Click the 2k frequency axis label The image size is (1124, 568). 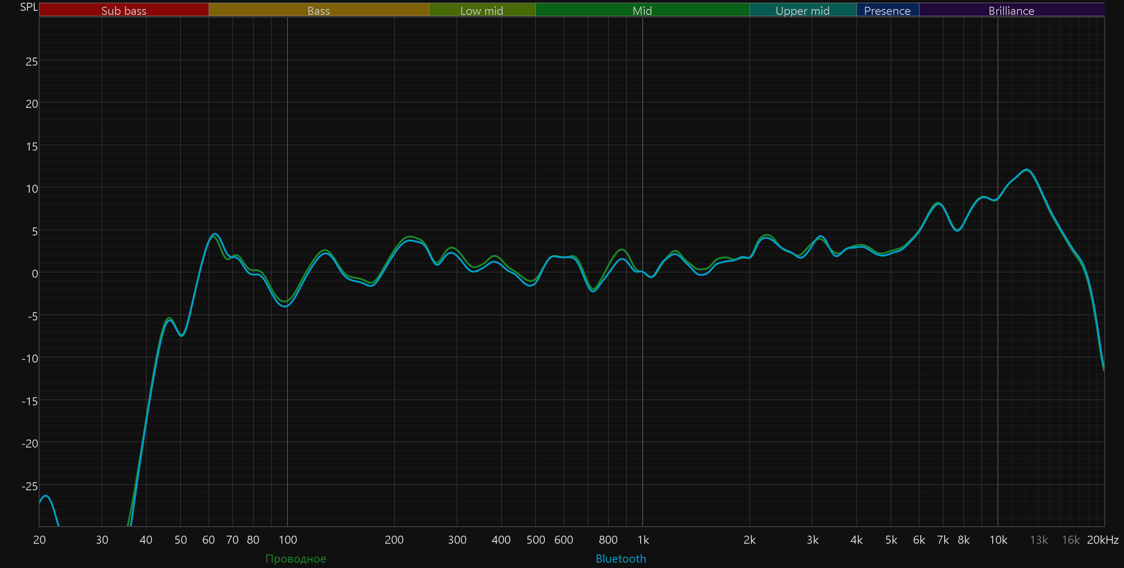pyautogui.click(x=749, y=540)
